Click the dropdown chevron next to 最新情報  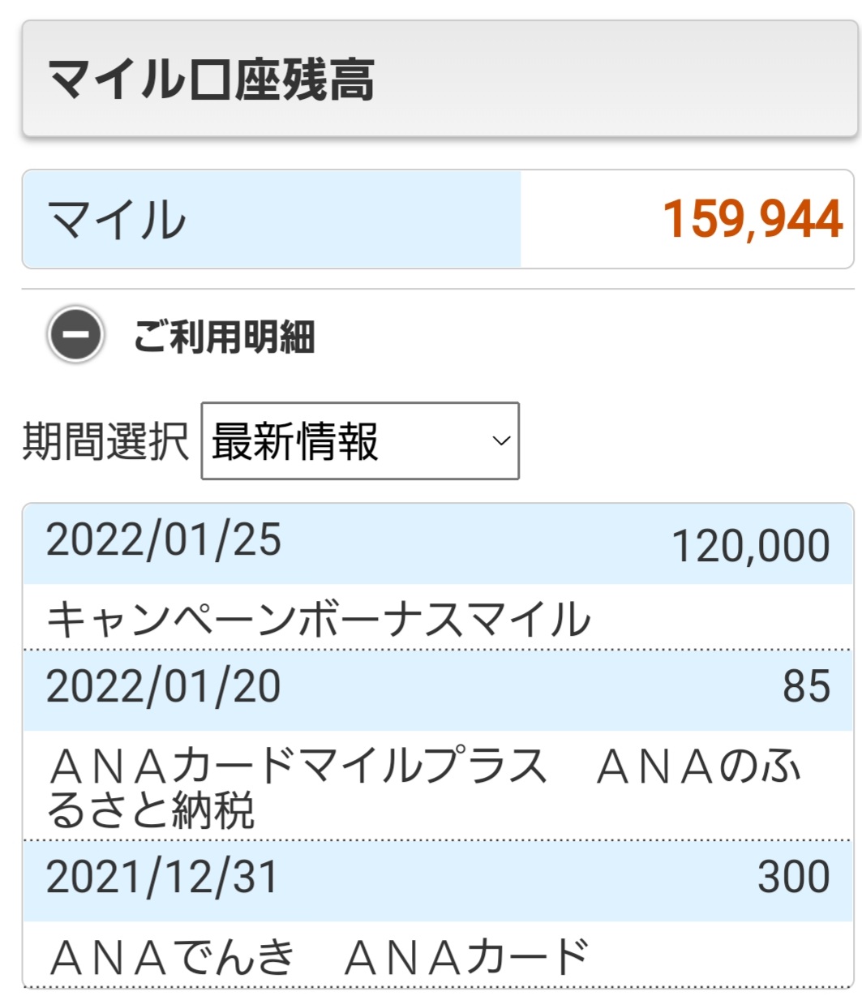pyautogui.click(x=497, y=440)
